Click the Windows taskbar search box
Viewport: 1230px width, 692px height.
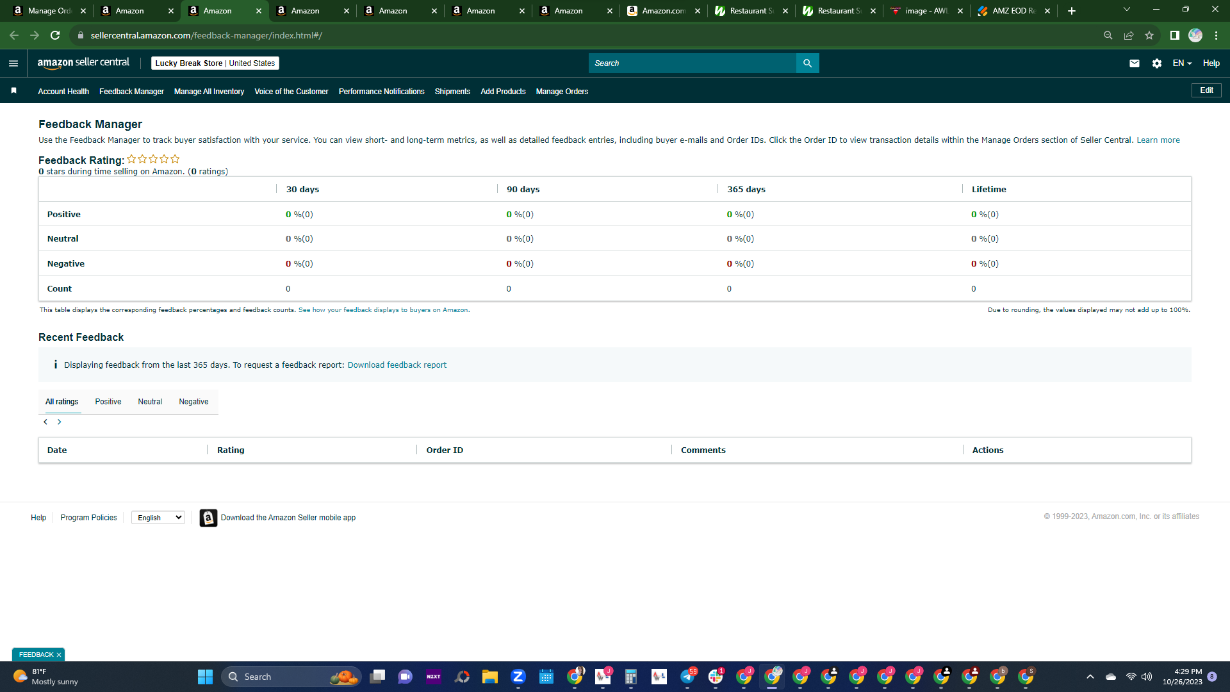pyautogui.click(x=291, y=677)
